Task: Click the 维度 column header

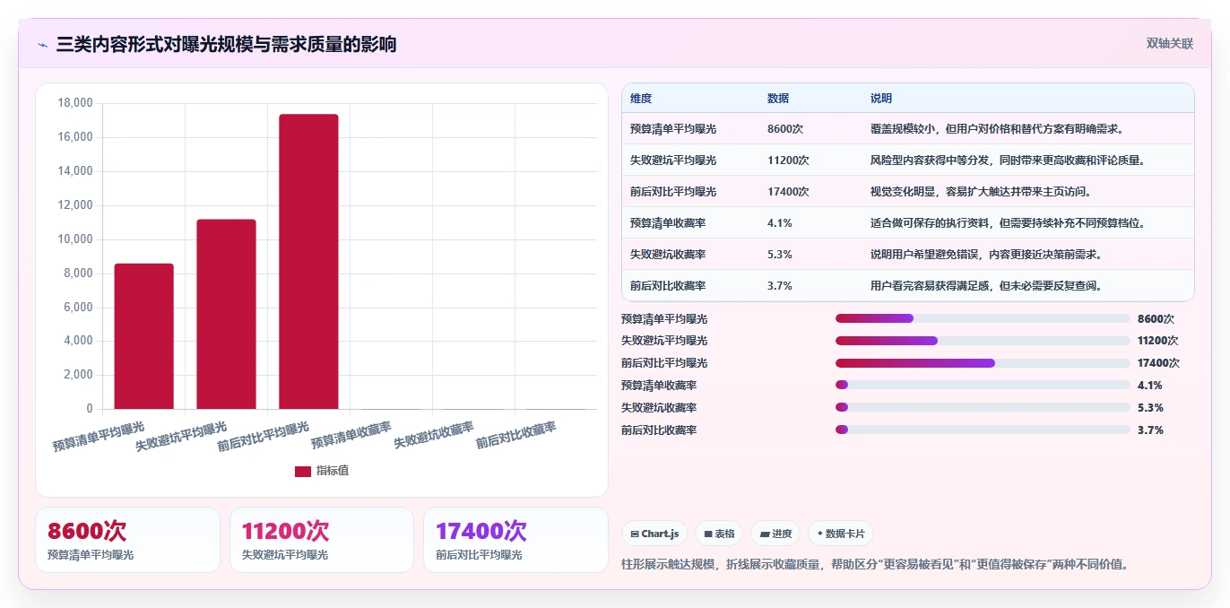Action: 641,99
